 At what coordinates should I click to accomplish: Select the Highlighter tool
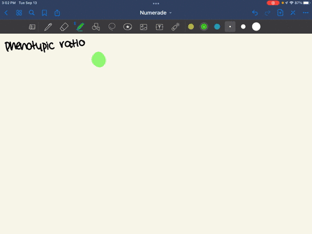coord(80,27)
